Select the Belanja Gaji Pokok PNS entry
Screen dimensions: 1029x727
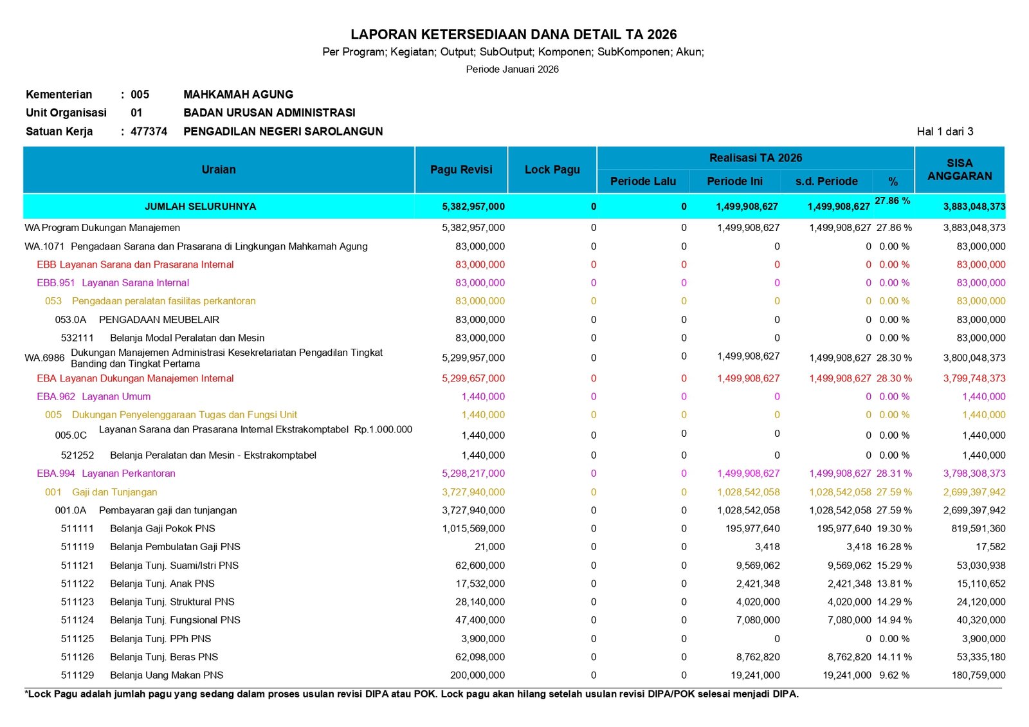tap(162, 529)
